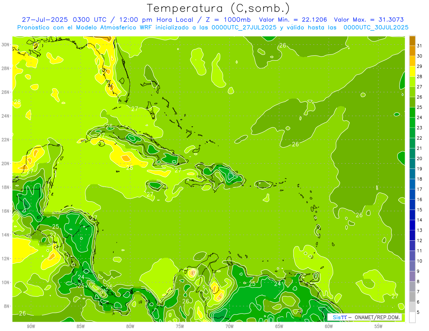Click the 18N latitude axis label
Image resolution: width=429 pixels, height=331 pixels.
(5, 187)
